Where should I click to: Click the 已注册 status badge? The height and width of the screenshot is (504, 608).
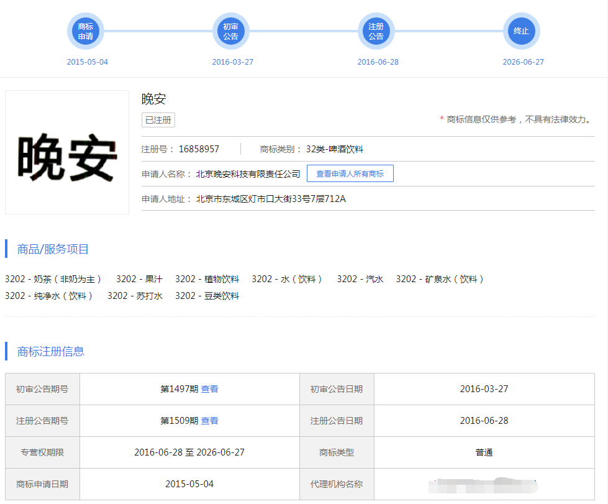click(x=158, y=120)
